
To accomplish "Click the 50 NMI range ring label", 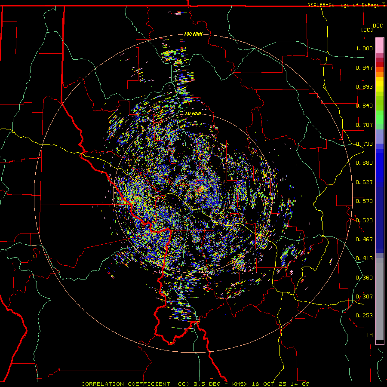I will point(193,114).
